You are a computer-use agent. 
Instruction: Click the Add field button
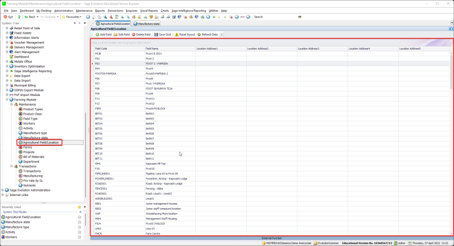(x=103, y=34)
